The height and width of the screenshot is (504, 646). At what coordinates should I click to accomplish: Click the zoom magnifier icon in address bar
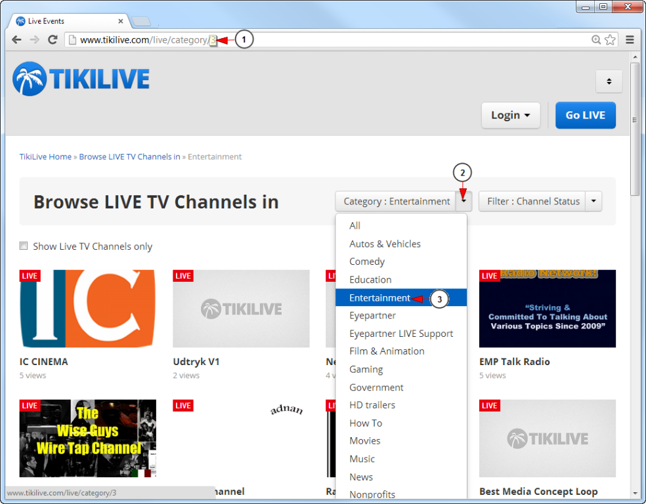[x=595, y=39]
